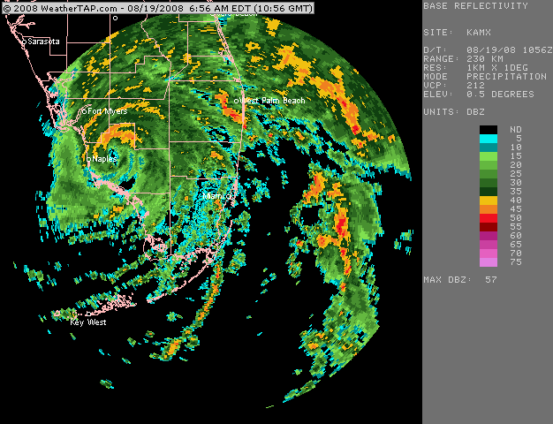Select the 50 dBZ red legend swatch
Image resolution: width=553 pixels, height=424 pixels.
coord(489,218)
